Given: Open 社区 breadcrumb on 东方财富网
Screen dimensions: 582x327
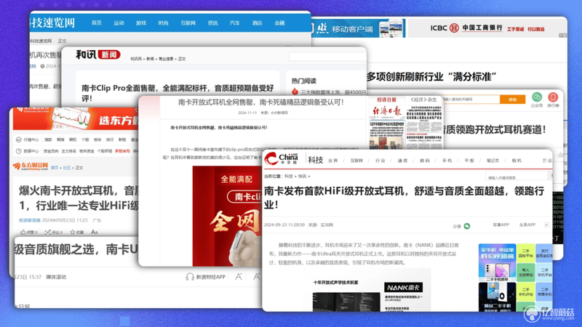Looking at the screenshot, I should pyautogui.click(x=67, y=168).
